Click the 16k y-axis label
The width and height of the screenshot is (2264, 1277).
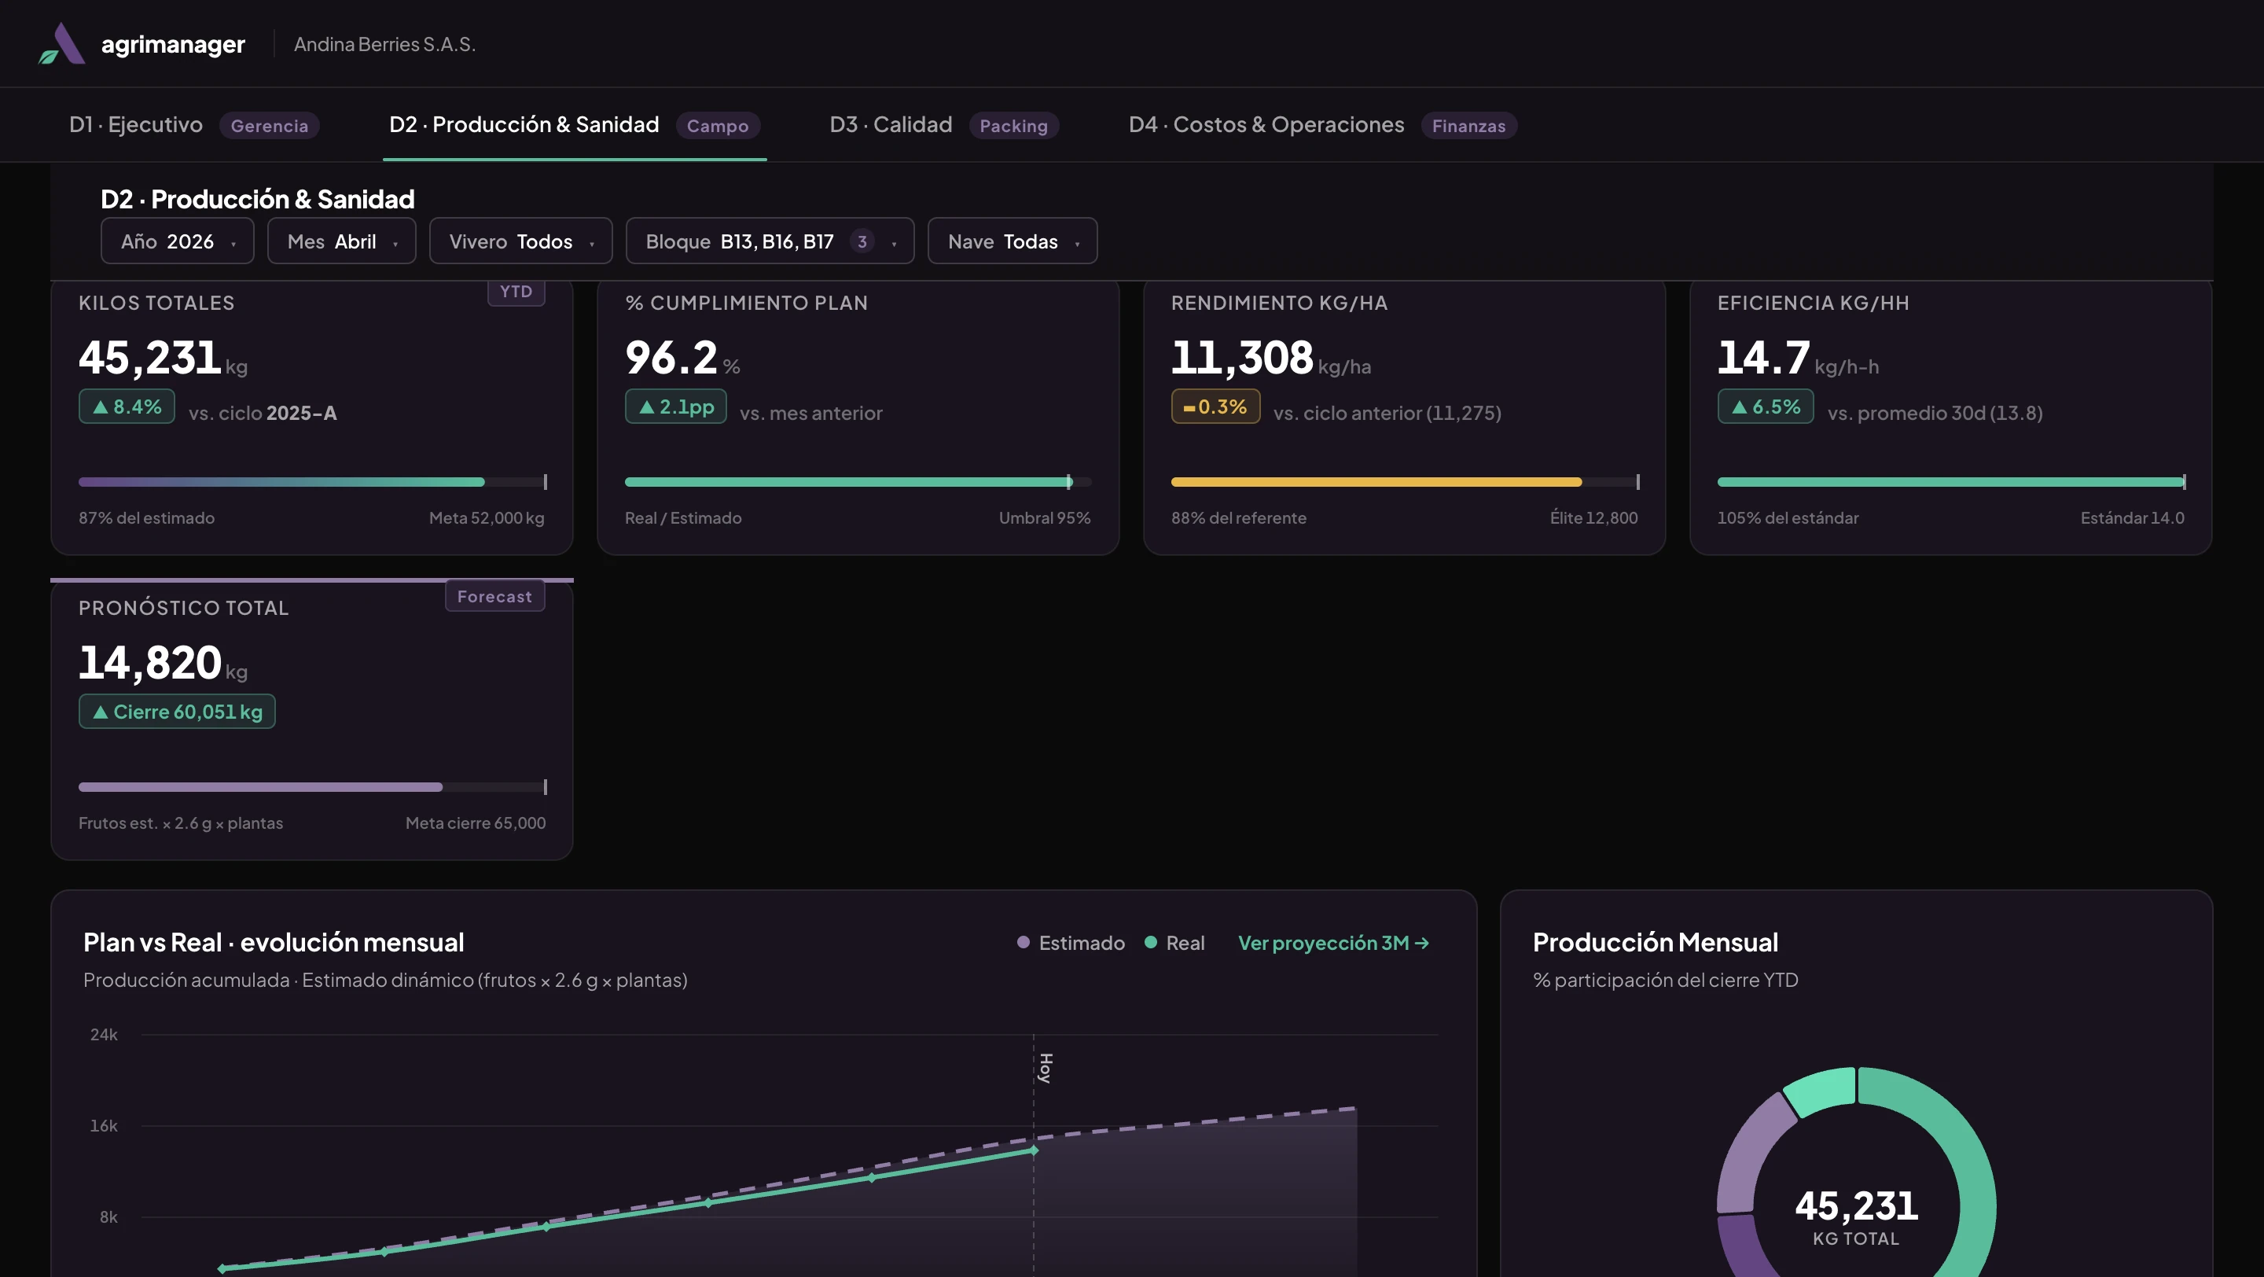(x=104, y=1126)
